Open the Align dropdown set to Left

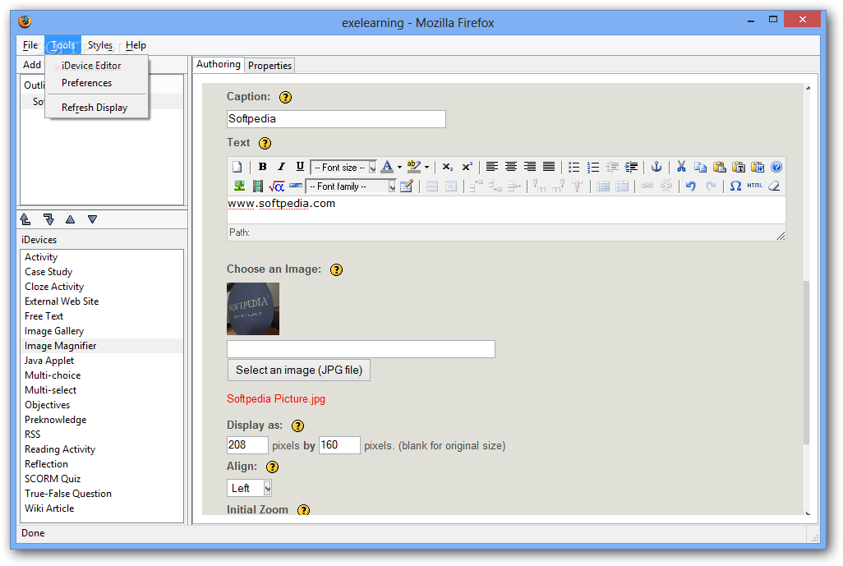click(x=249, y=488)
